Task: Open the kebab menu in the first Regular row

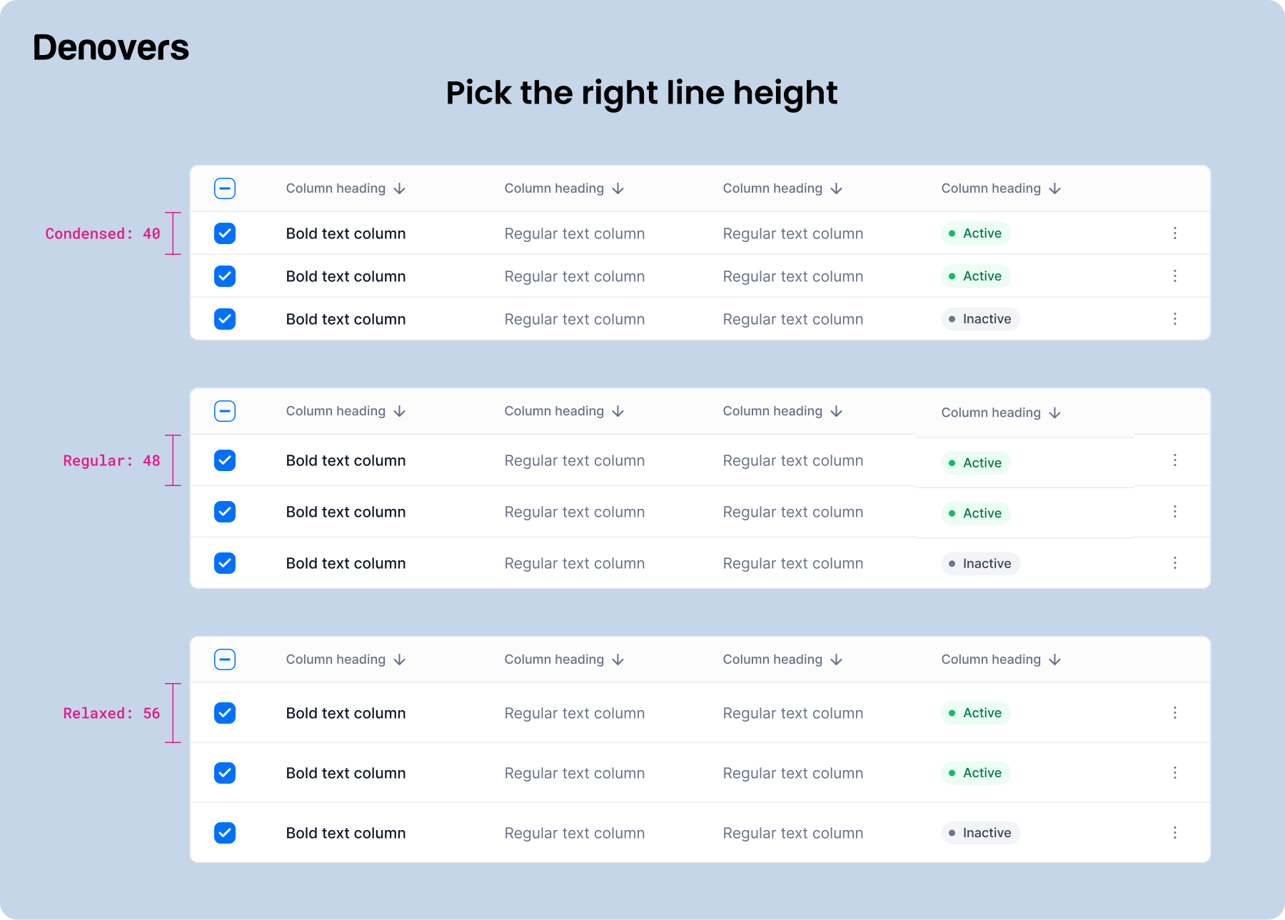Action: [x=1174, y=460]
